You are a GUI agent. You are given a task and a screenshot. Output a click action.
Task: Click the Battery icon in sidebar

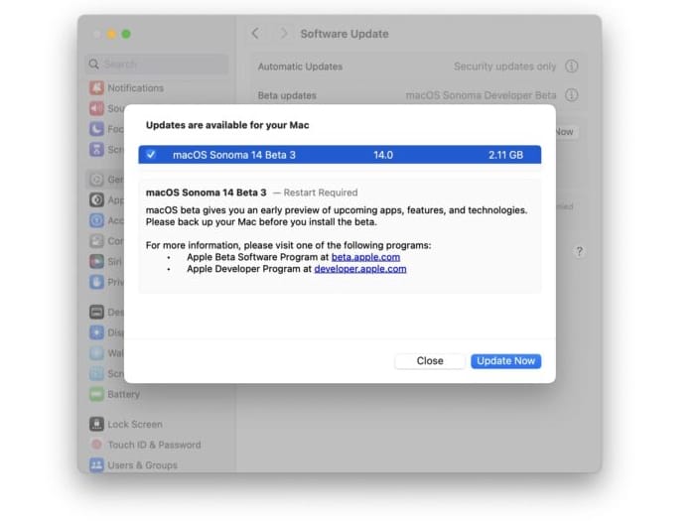96,394
